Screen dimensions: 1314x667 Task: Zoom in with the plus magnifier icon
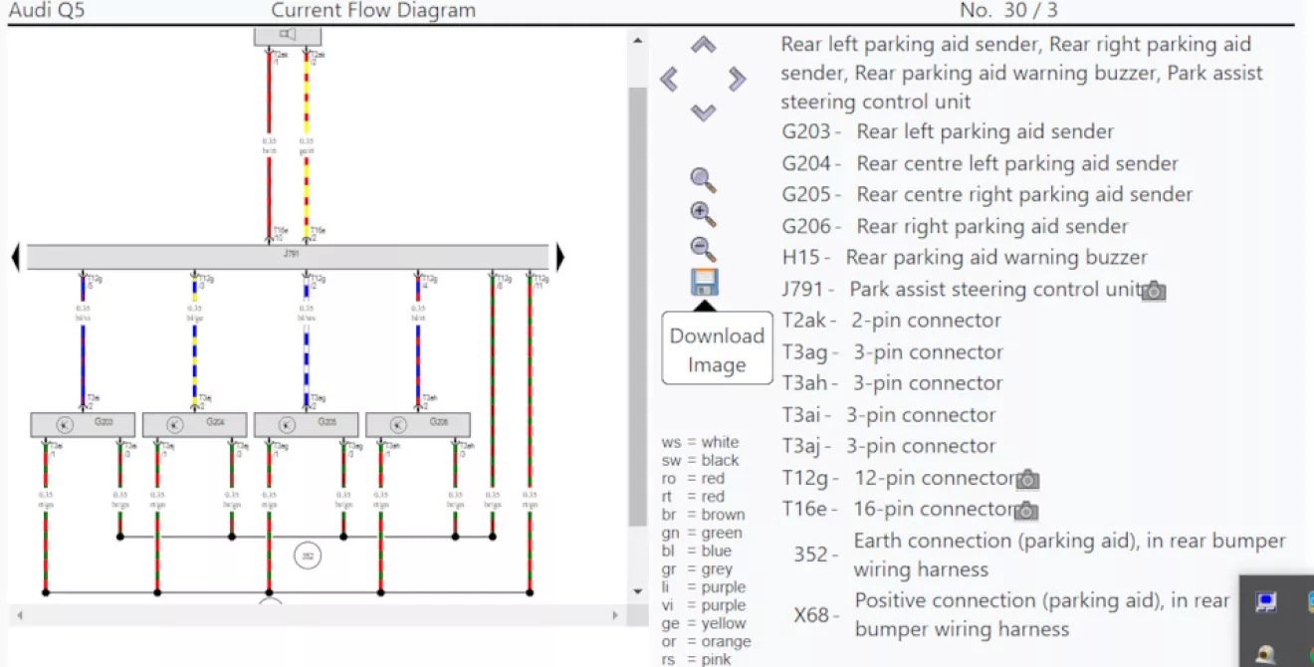coord(704,214)
